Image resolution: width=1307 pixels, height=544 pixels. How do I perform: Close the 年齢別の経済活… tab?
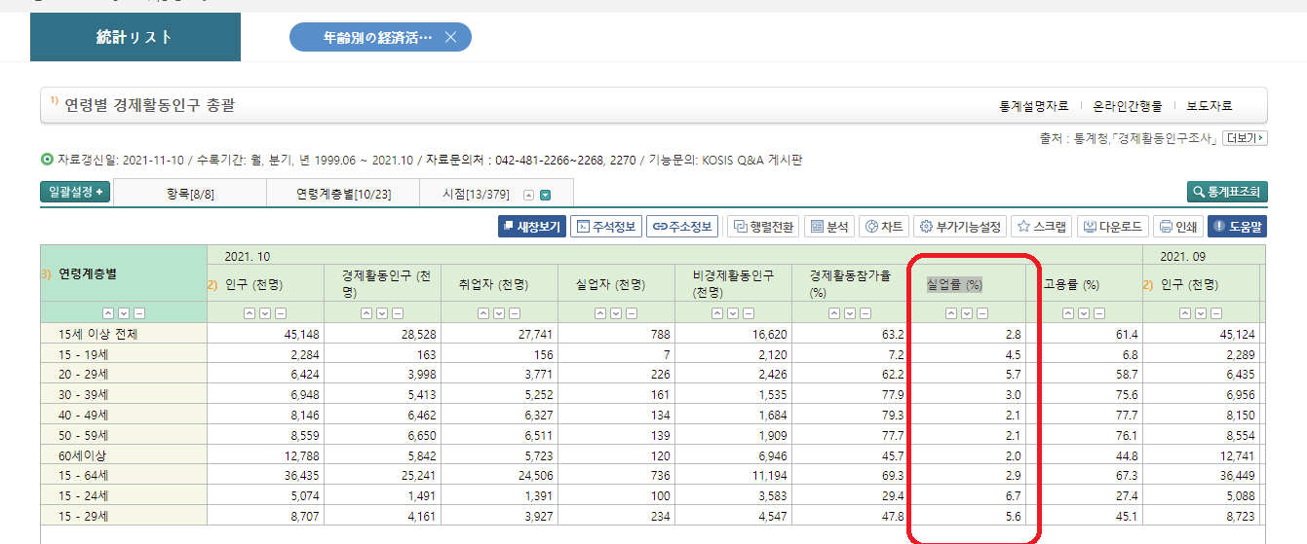pos(450,38)
